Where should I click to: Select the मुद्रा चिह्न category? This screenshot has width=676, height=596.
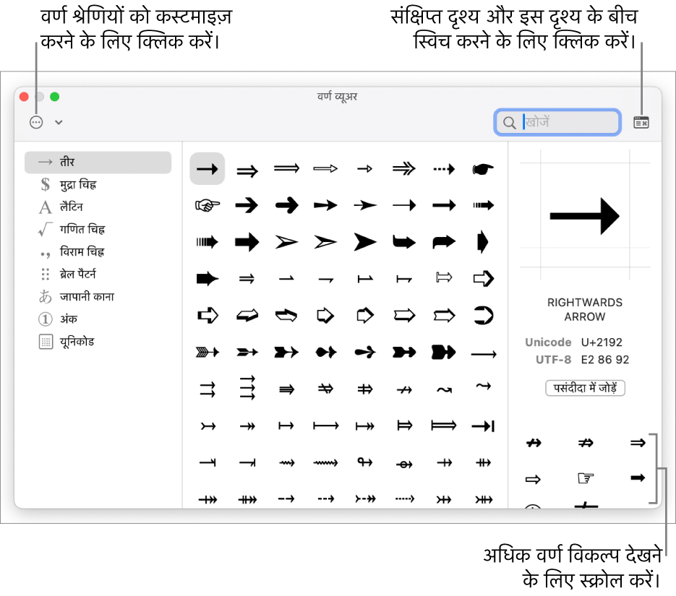click(x=98, y=185)
